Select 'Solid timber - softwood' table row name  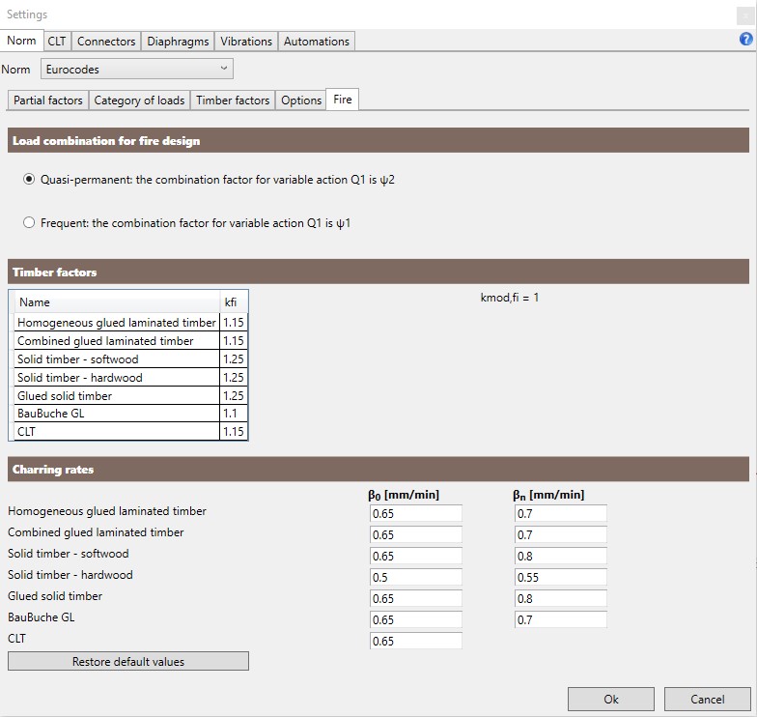[117, 359]
